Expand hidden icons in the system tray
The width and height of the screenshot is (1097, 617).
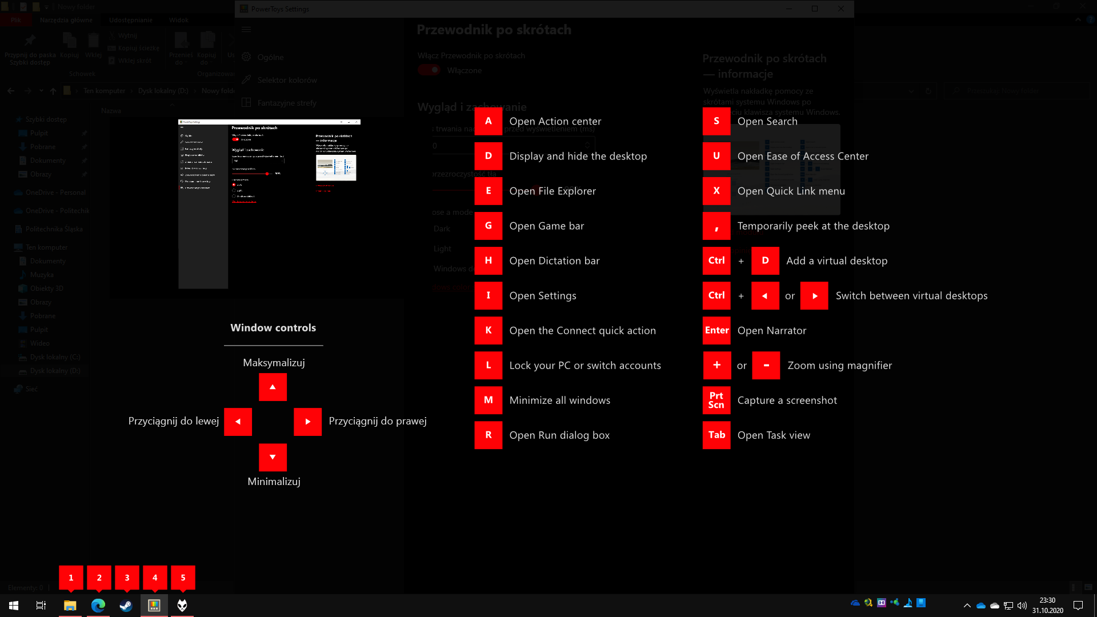click(x=968, y=605)
